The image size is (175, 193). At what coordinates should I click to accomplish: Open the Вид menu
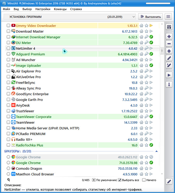click(16, 9)
